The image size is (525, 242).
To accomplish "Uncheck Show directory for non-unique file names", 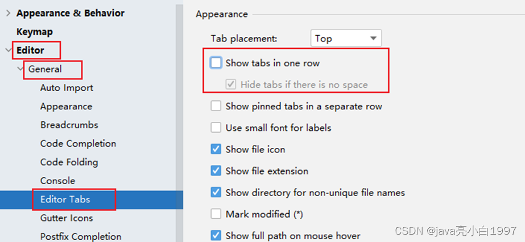I will (x=216, y=192).
